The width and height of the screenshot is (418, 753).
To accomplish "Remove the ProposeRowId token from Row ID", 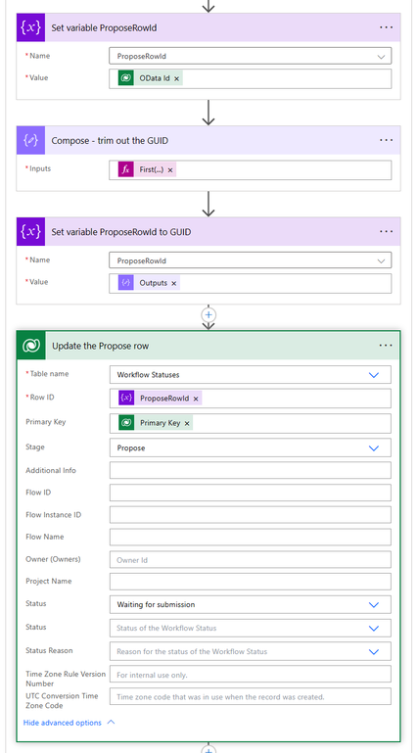I will pos(196,399).
